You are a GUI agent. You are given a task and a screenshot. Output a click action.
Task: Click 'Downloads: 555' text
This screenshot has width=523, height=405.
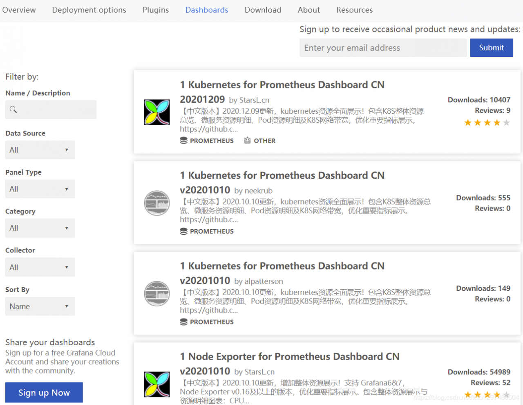(x=483, y=198)
